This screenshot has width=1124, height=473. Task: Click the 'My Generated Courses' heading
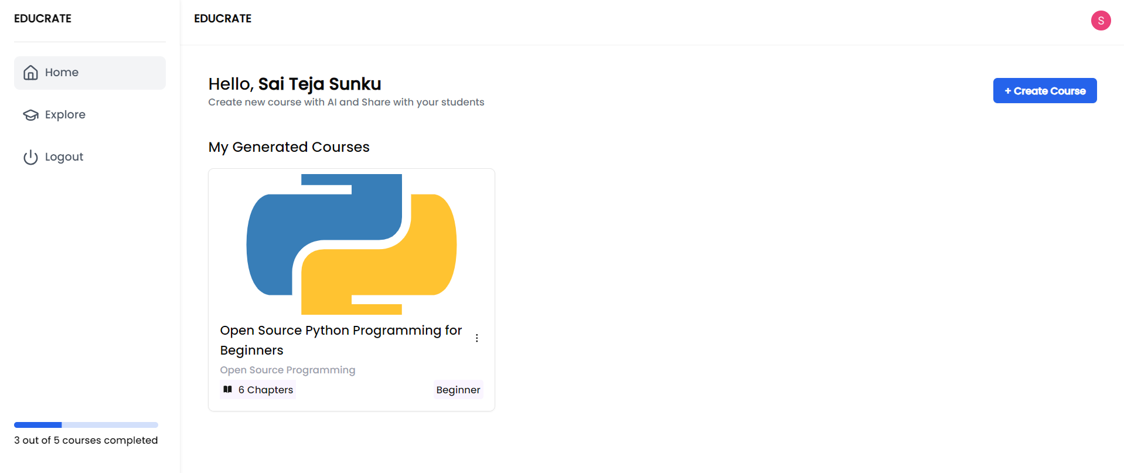(x=289, y=147)
